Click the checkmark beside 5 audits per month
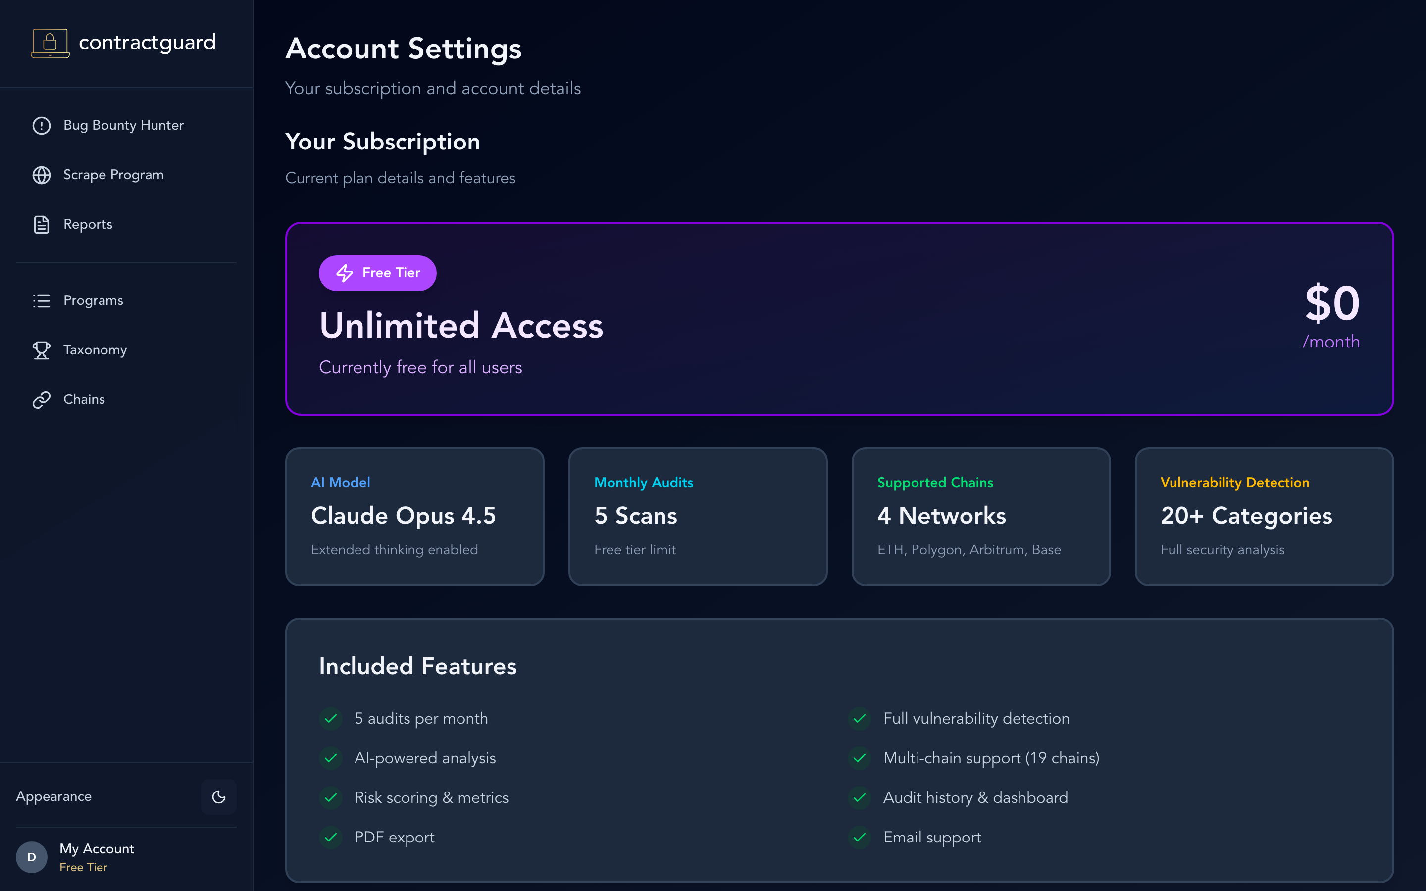 click(331, 718)
